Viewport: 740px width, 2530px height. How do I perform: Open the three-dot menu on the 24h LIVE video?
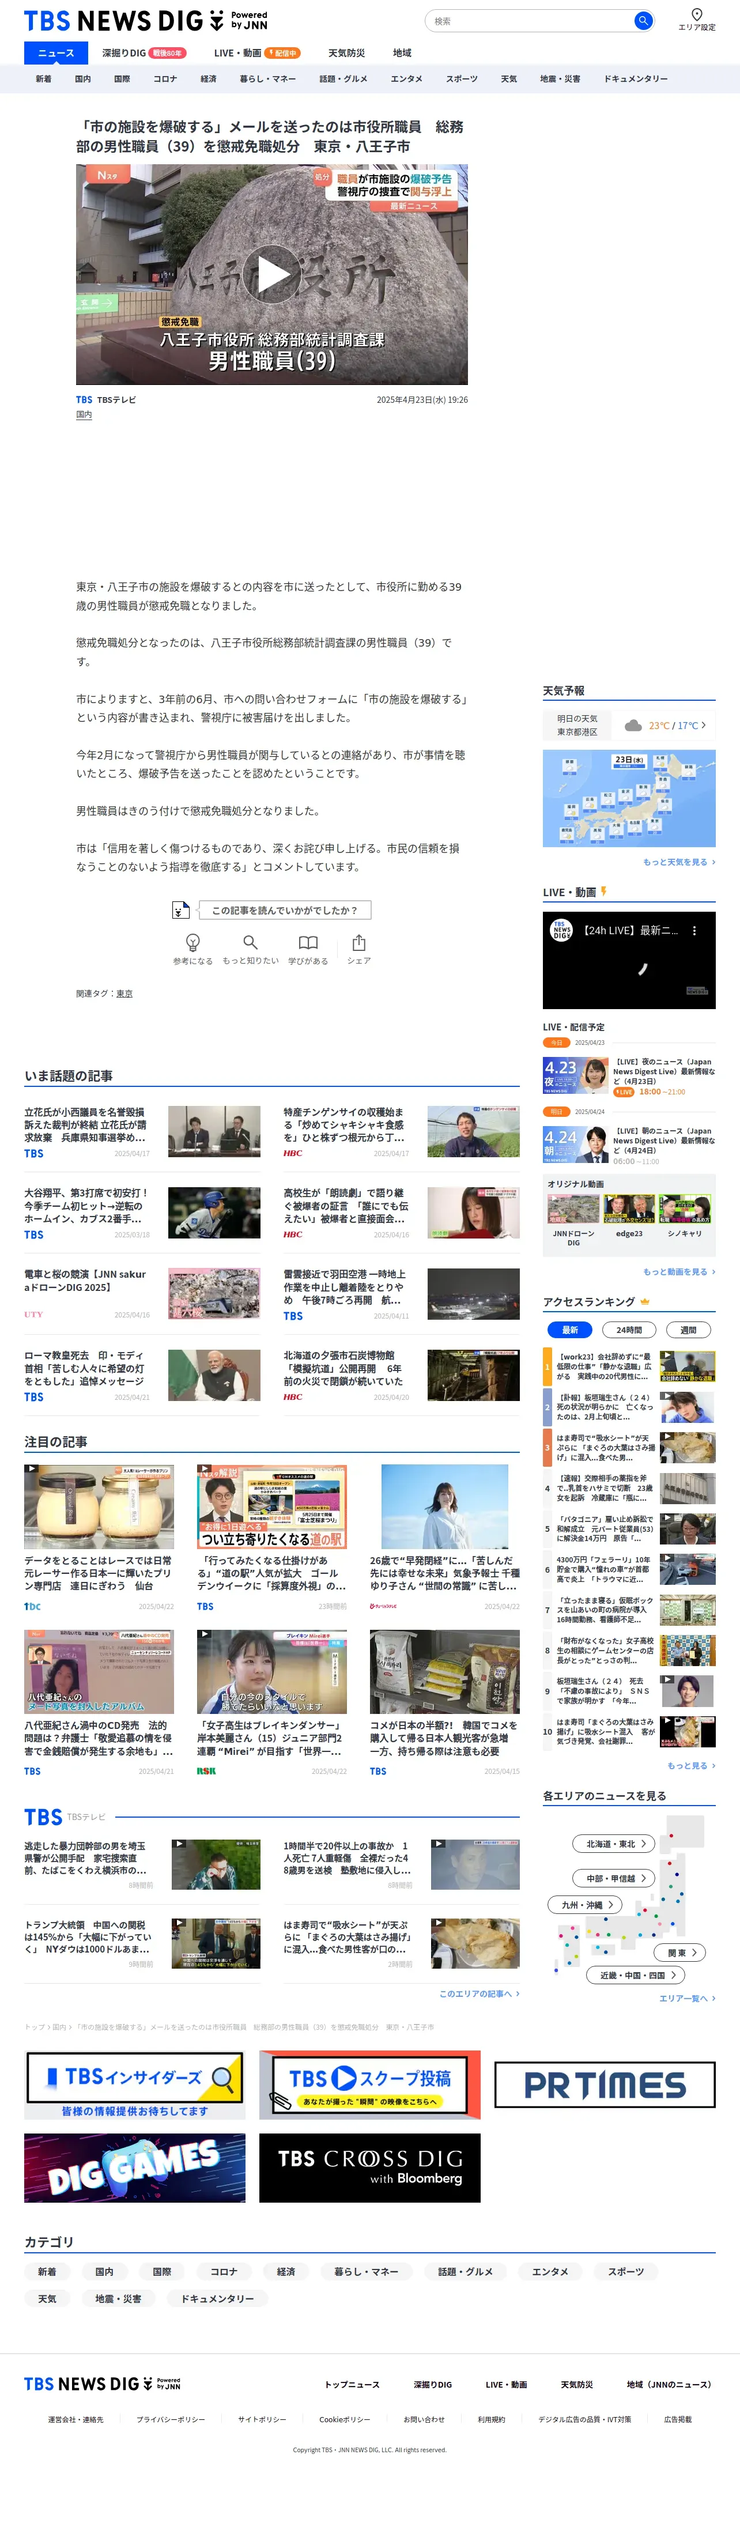[694, 930]
